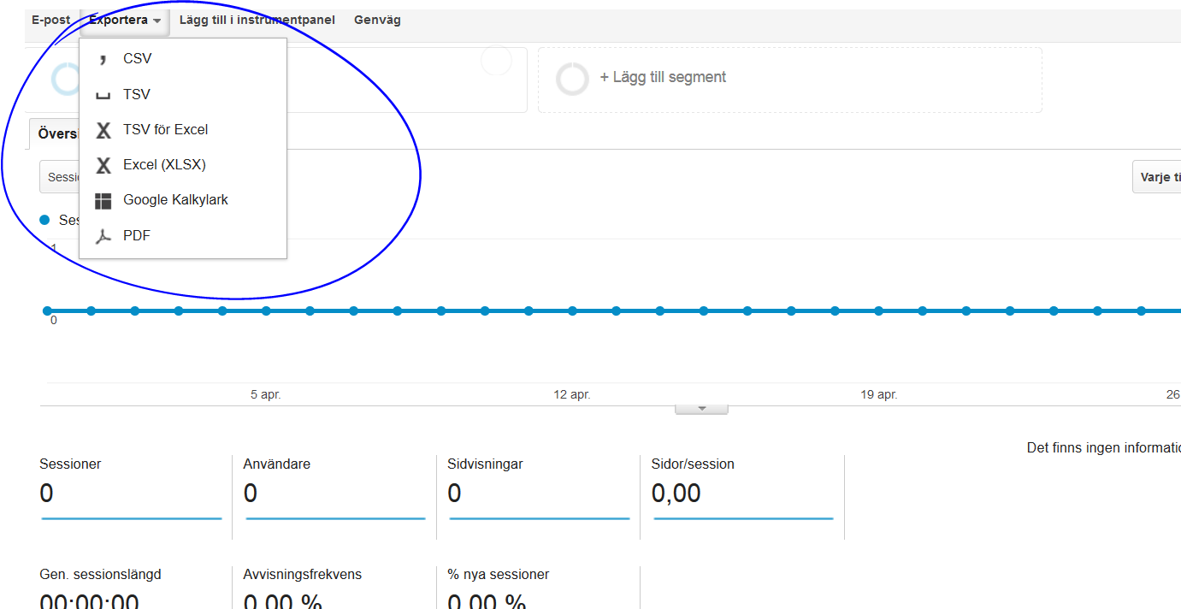Click the 19 apr. date label
This screenshot has height=609, width=1181.
[x=879, y=394]
